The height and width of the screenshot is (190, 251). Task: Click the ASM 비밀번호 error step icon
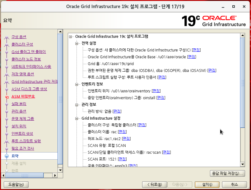[7, 97]
